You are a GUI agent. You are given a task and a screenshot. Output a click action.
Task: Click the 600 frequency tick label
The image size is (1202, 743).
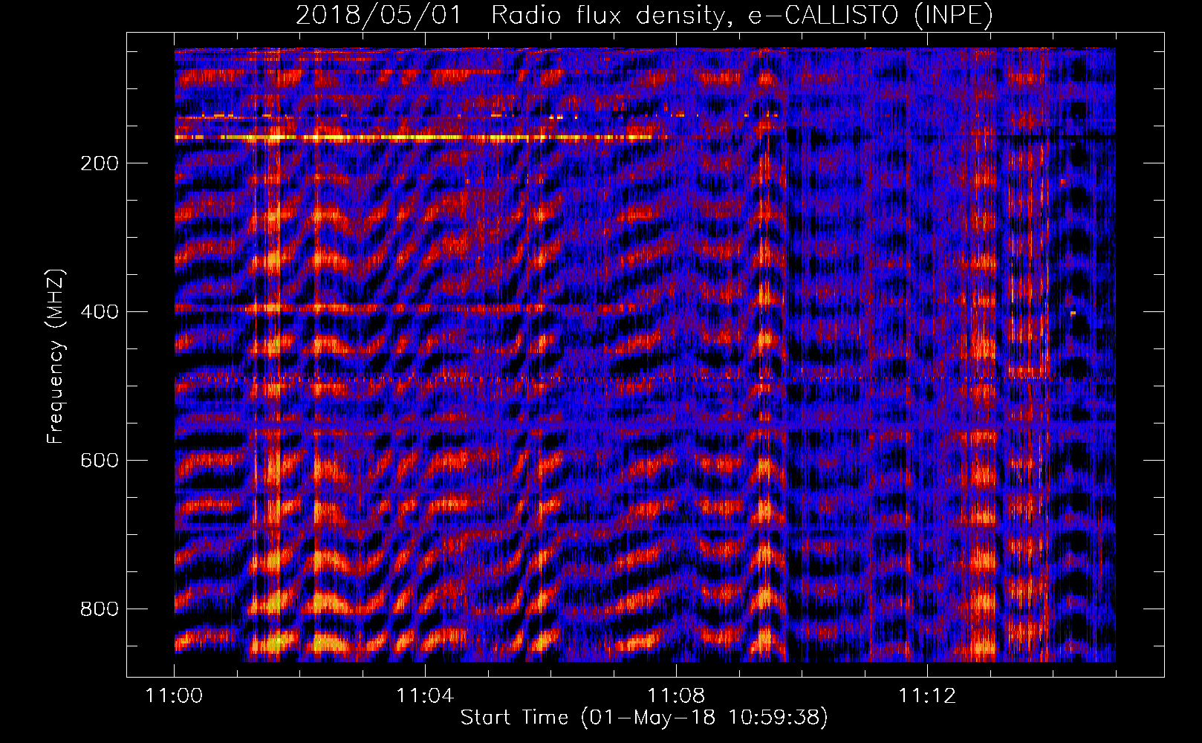pyautogui.click(x=100, y=461)
